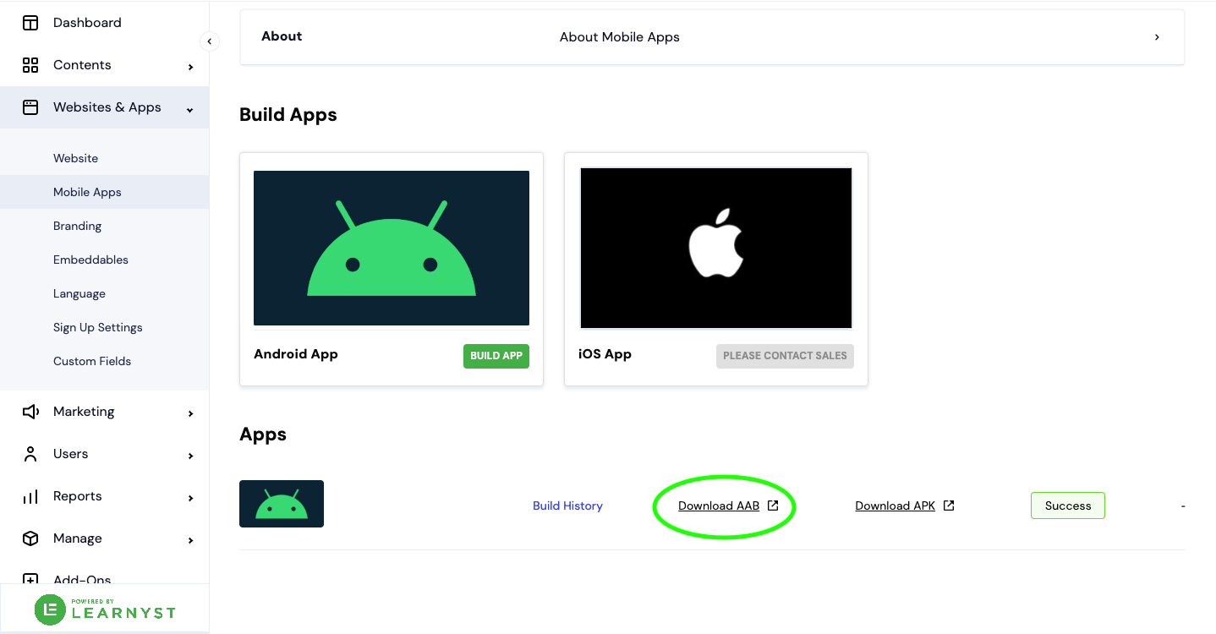The image size is (1216, 634).
Task: Collapse the Websites & Apps submenu arrow
Action: tap(190, 110)
